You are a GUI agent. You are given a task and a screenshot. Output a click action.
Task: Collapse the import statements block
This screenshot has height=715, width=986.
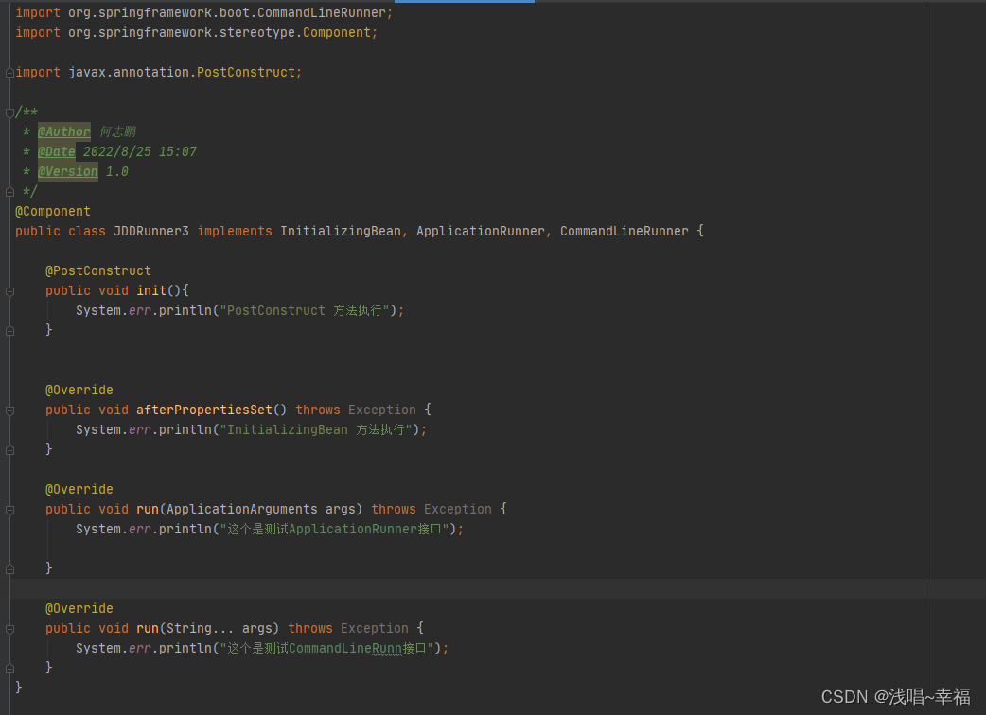tap(8, 71)
